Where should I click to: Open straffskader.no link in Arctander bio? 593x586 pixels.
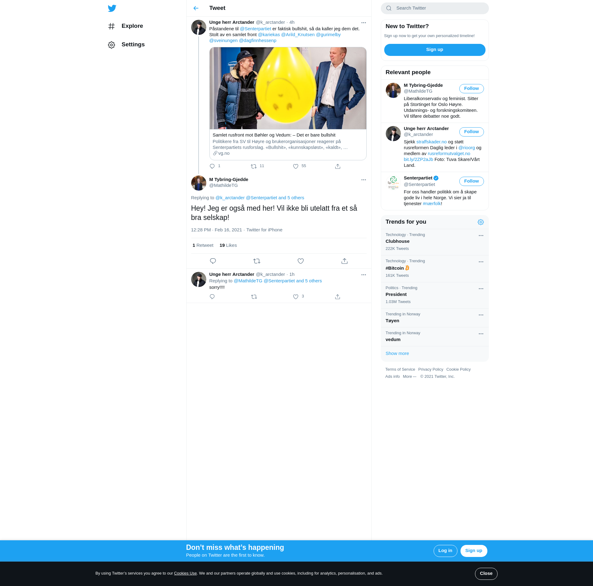point(431,142)
